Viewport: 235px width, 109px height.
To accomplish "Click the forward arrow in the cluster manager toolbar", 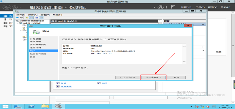I will tap(21, 18).
